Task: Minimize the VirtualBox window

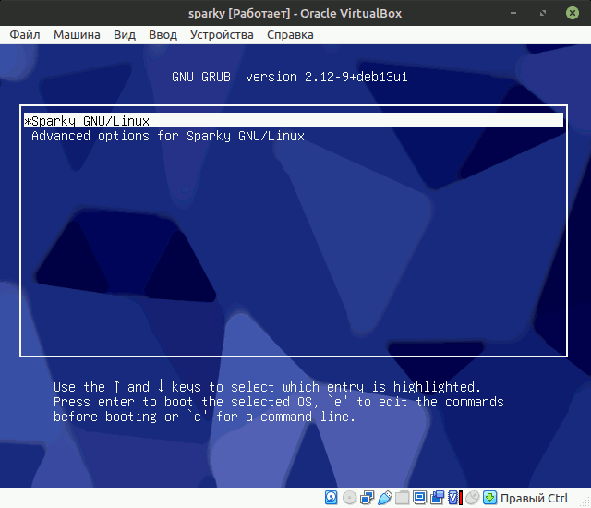Action: [513, 13]
